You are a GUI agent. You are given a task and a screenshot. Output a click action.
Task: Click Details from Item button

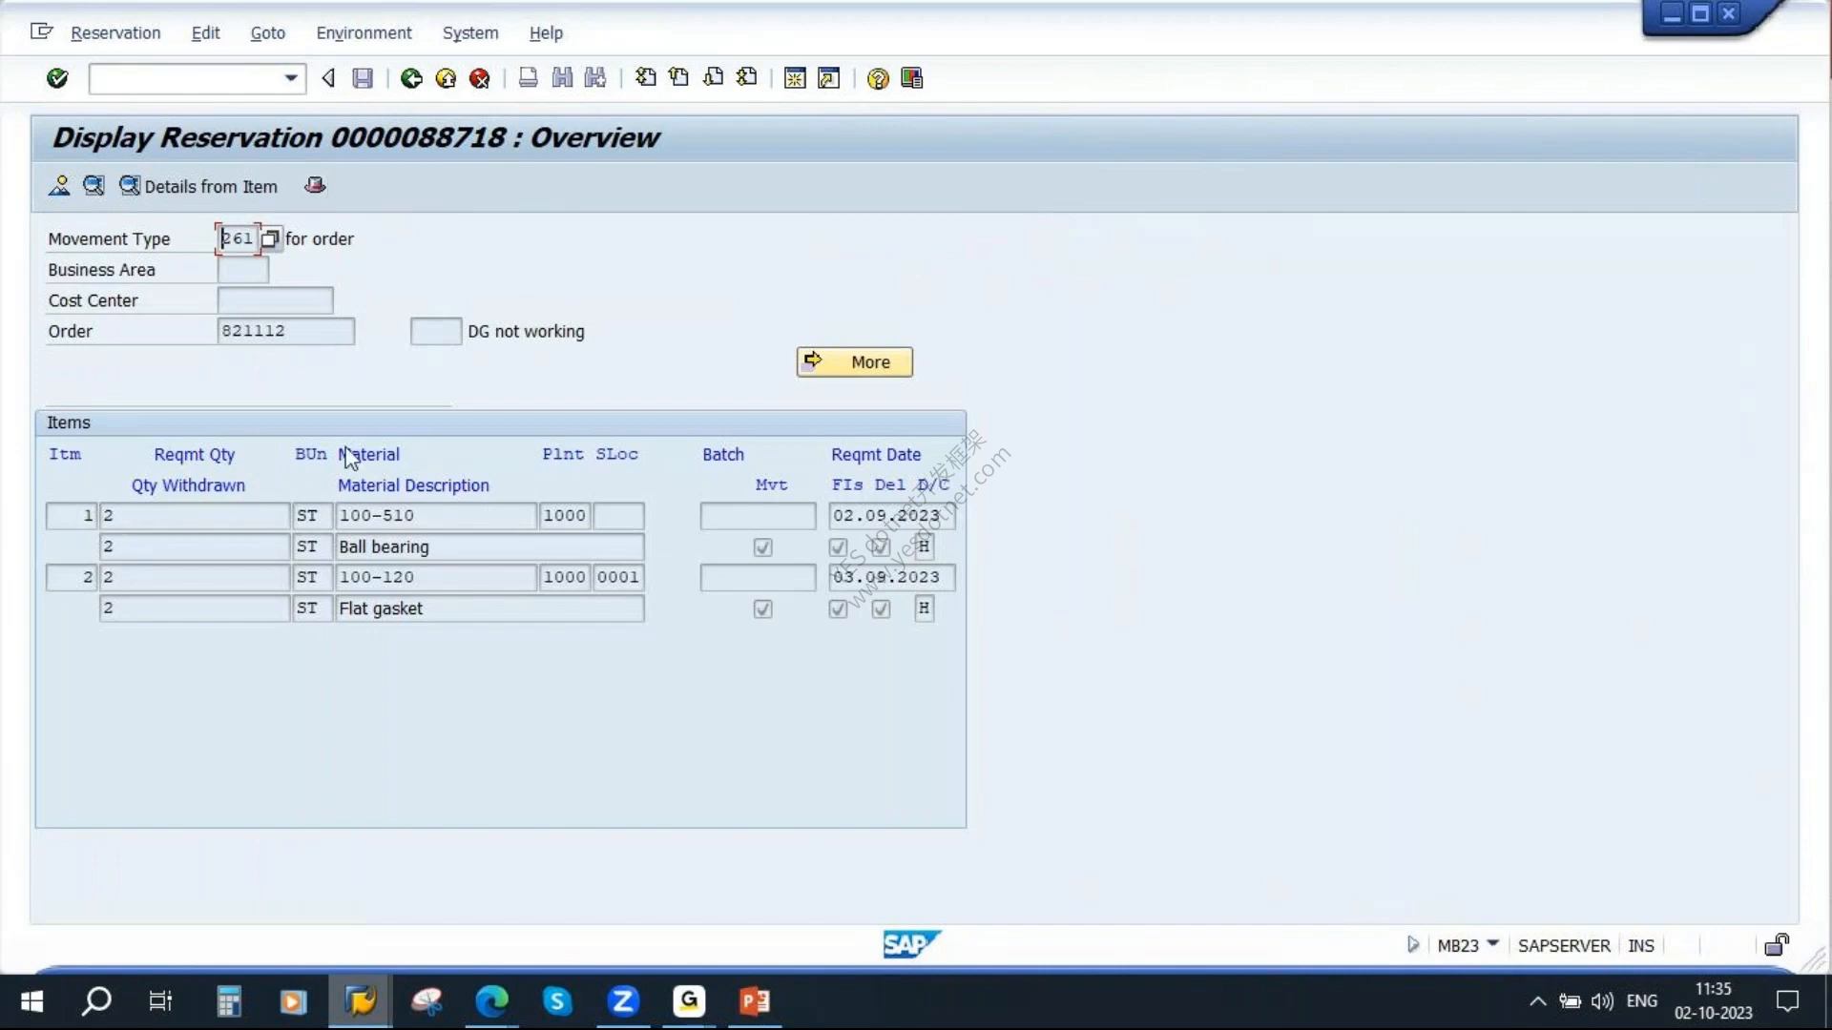[198, 187]
